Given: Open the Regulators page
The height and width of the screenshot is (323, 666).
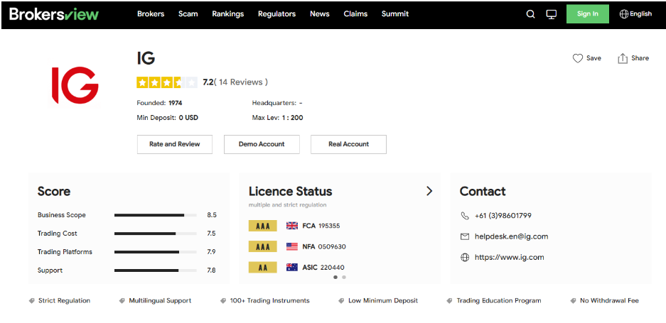Looking at the screenshot, I should (277, 14).
